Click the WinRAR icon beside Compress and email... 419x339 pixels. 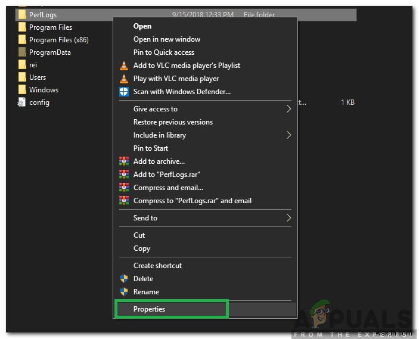click(x=124, y=187)
